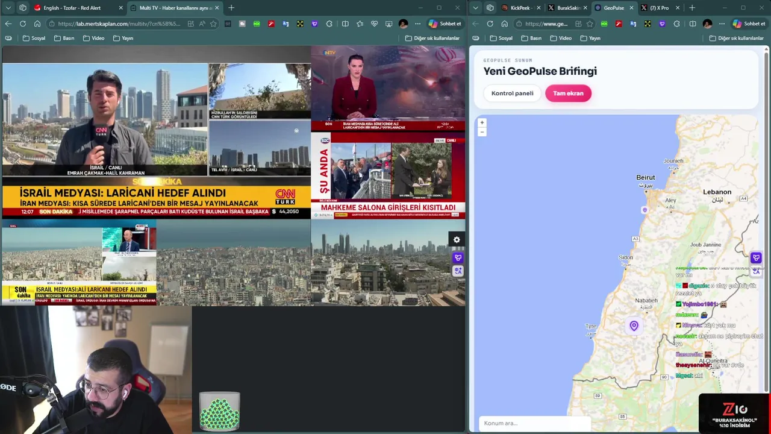Viewport: 771px width, 434px height.
Task: Open browser essentials heart icon in Multi TV window
Action: tap(374, 24)
